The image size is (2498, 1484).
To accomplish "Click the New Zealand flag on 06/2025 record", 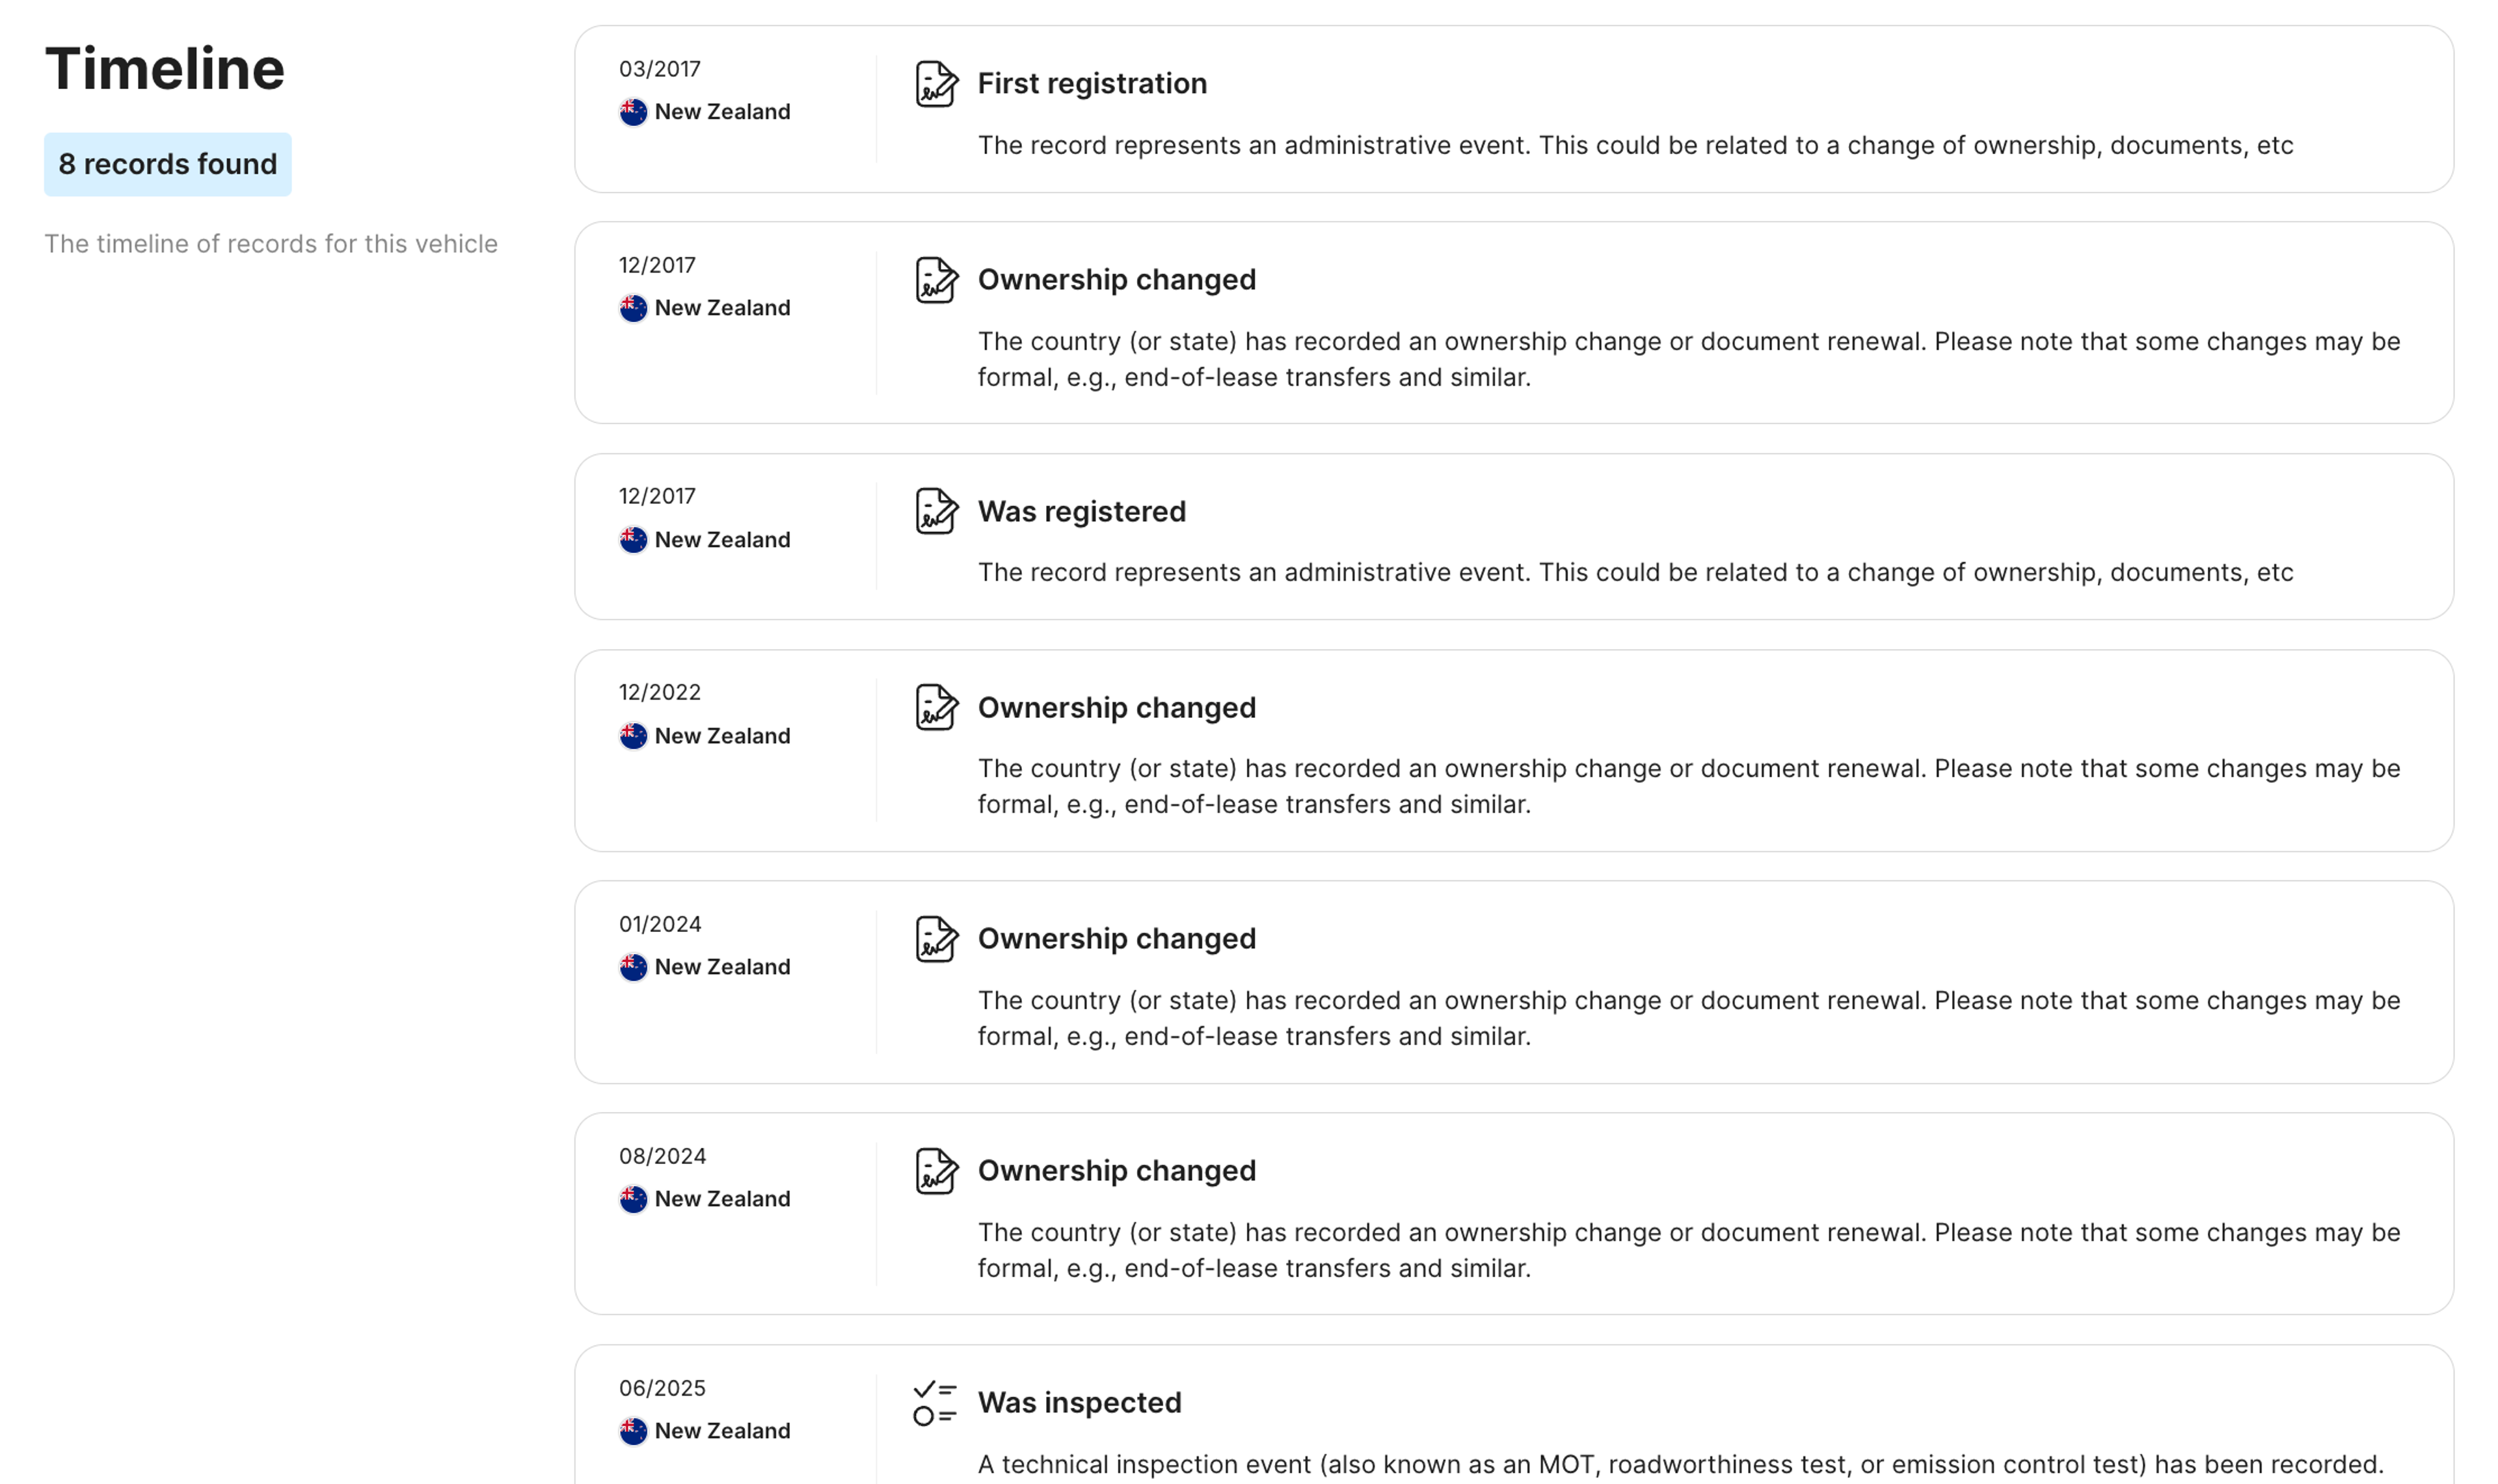I will 632,1430.
